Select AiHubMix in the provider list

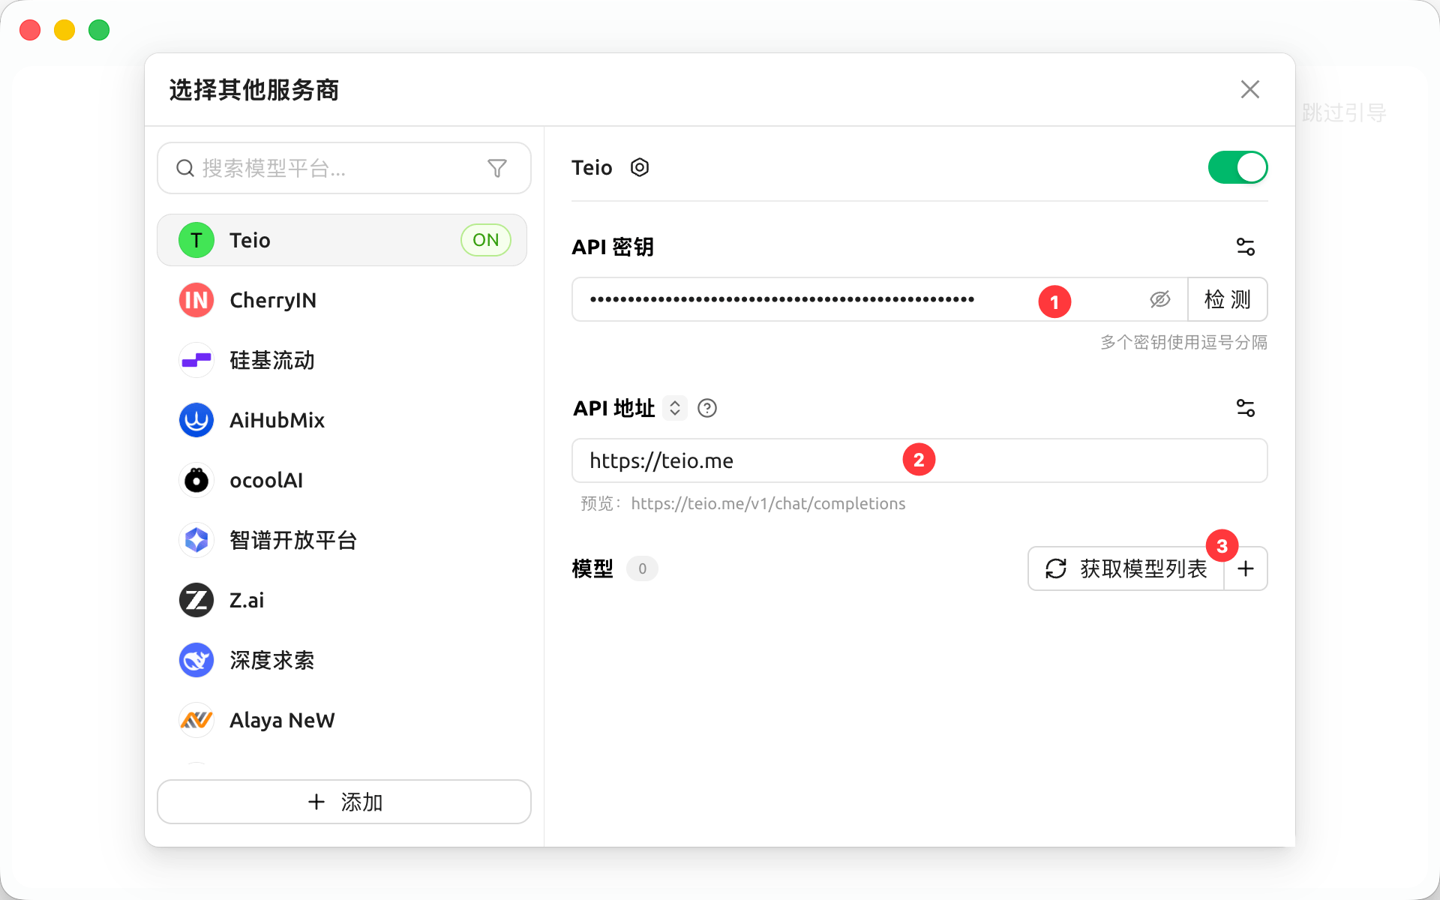[342, 420]
